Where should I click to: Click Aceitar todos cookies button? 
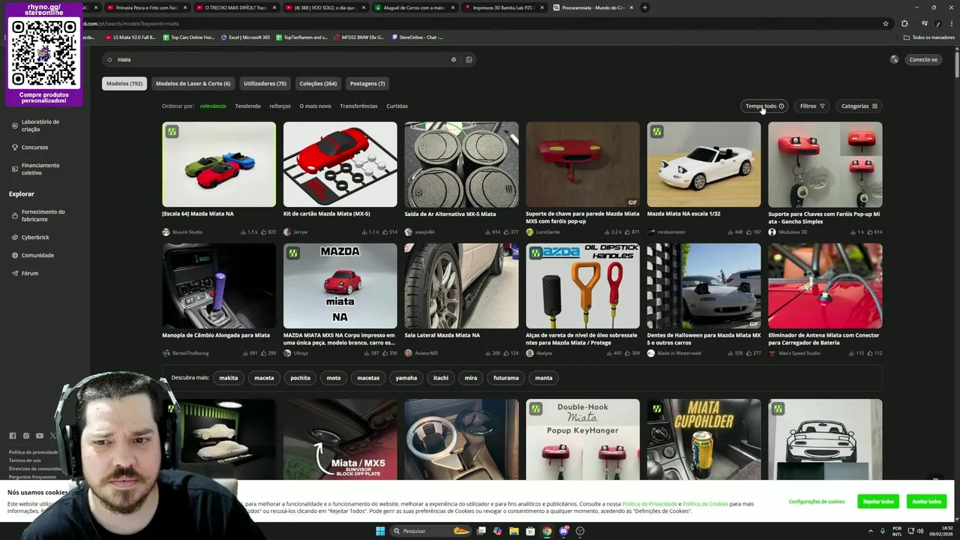[x=926, y=501]
